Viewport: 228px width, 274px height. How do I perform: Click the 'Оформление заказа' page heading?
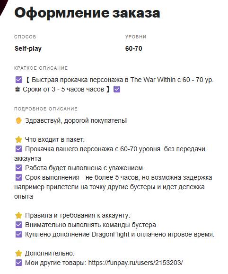(87, 13)
